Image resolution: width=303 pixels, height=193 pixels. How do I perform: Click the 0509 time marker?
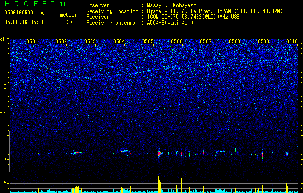pyautogui.click(x=263, y=41)
